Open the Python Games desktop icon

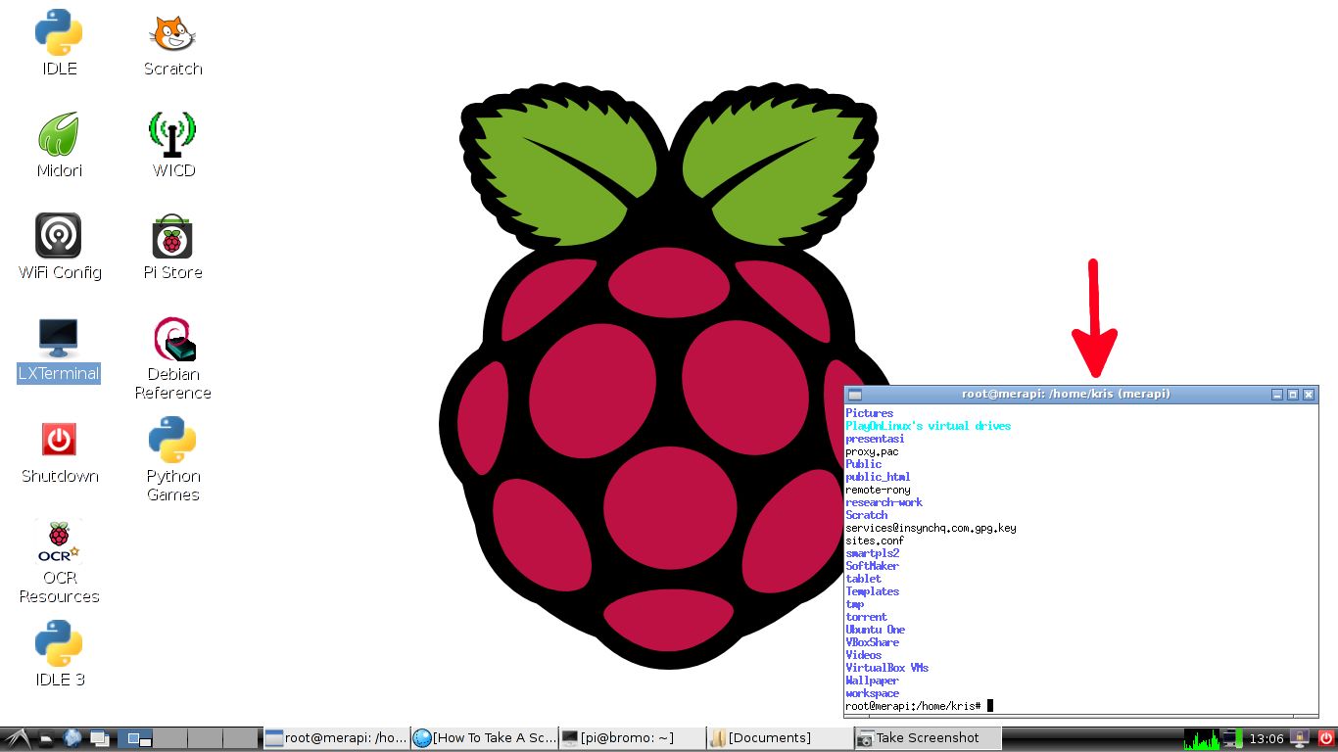(x=172, y=460)
